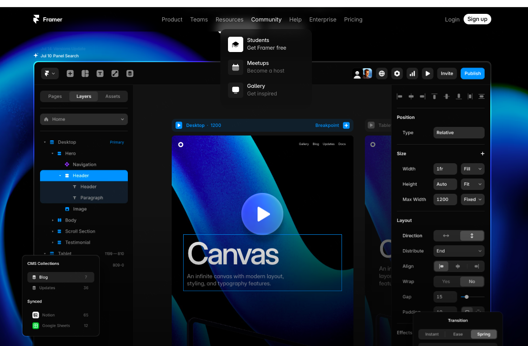
Task: Open the Resources menu
Action: (229, 20)
